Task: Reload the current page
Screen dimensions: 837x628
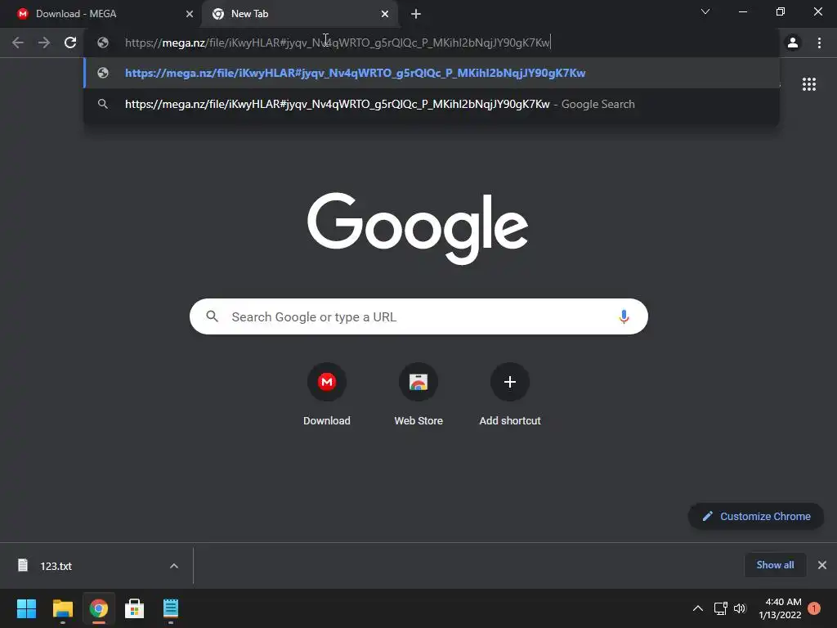Action: [x=70, y=43]
